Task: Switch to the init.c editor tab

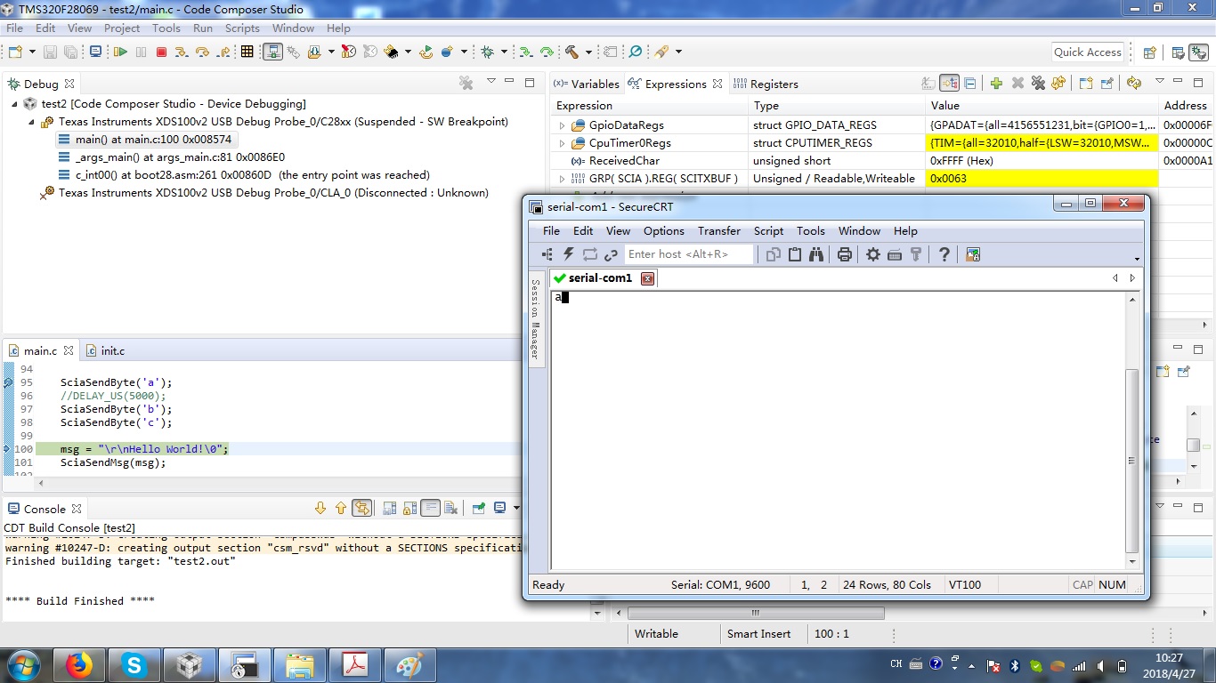Action: pyautogui.click(x=105, y=351)
